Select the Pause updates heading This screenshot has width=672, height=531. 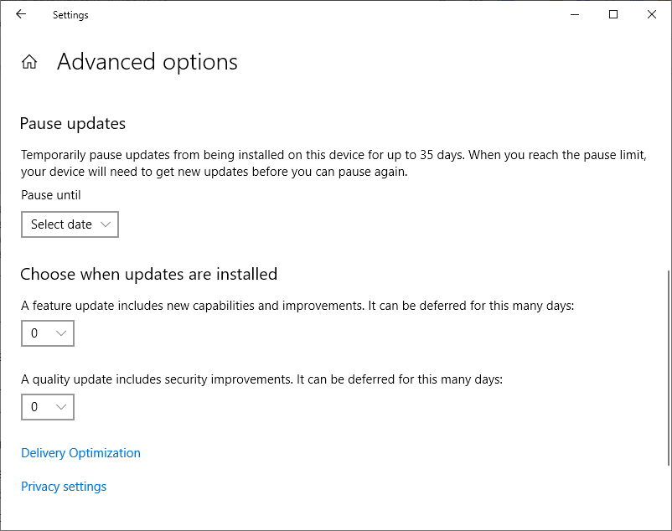(73, 124)
